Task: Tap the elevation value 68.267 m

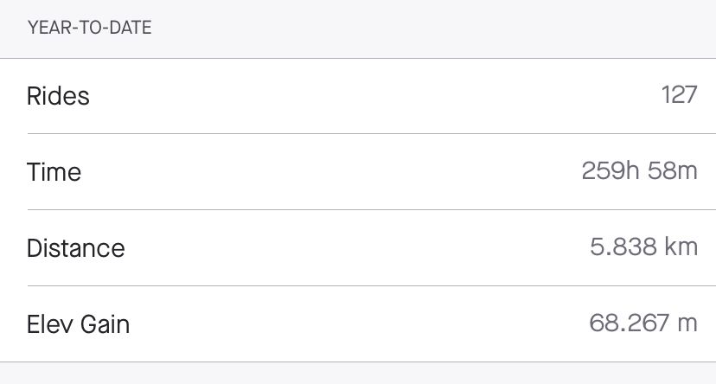Action: pyautogui.click(x=643, y=323)
